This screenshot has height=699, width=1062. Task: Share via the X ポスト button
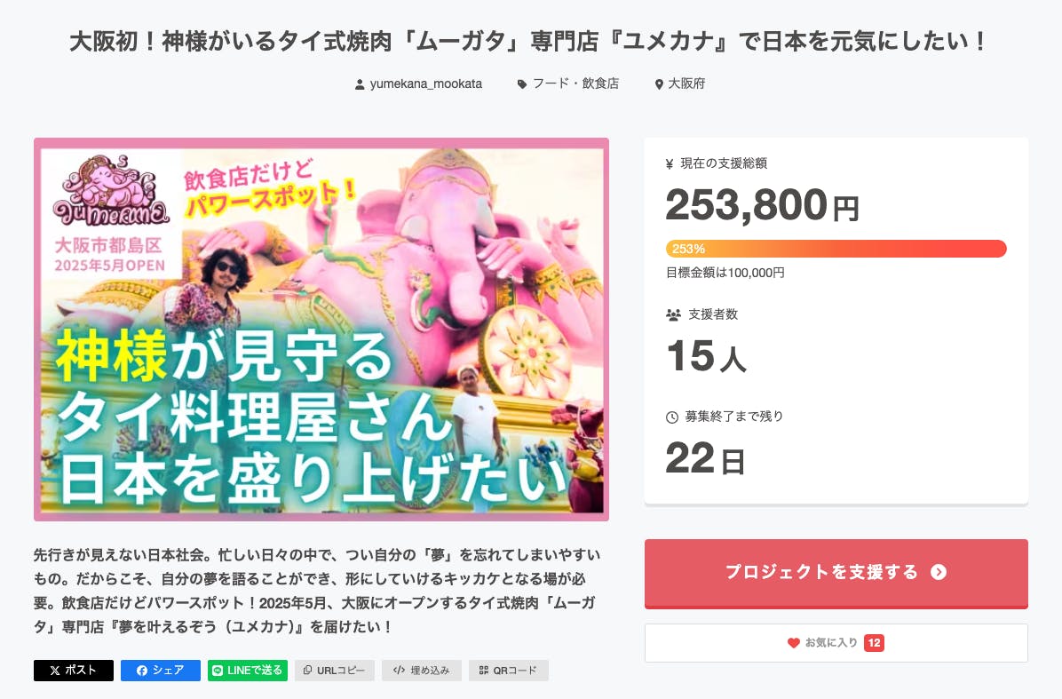coord(74,671)
